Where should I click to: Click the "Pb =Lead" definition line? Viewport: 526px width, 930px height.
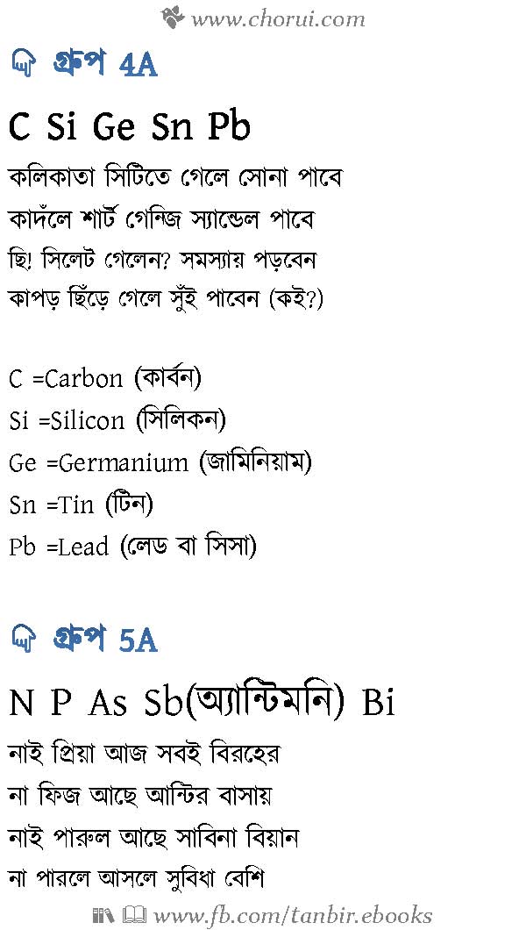(x=132, y=547)
